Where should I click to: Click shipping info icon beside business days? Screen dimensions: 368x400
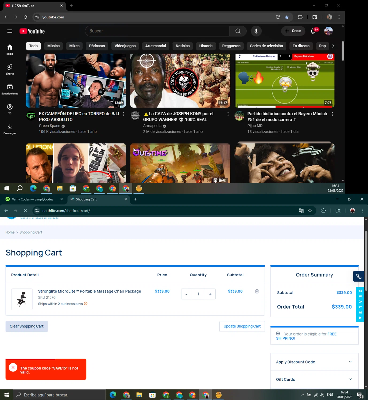pos(86,304)
